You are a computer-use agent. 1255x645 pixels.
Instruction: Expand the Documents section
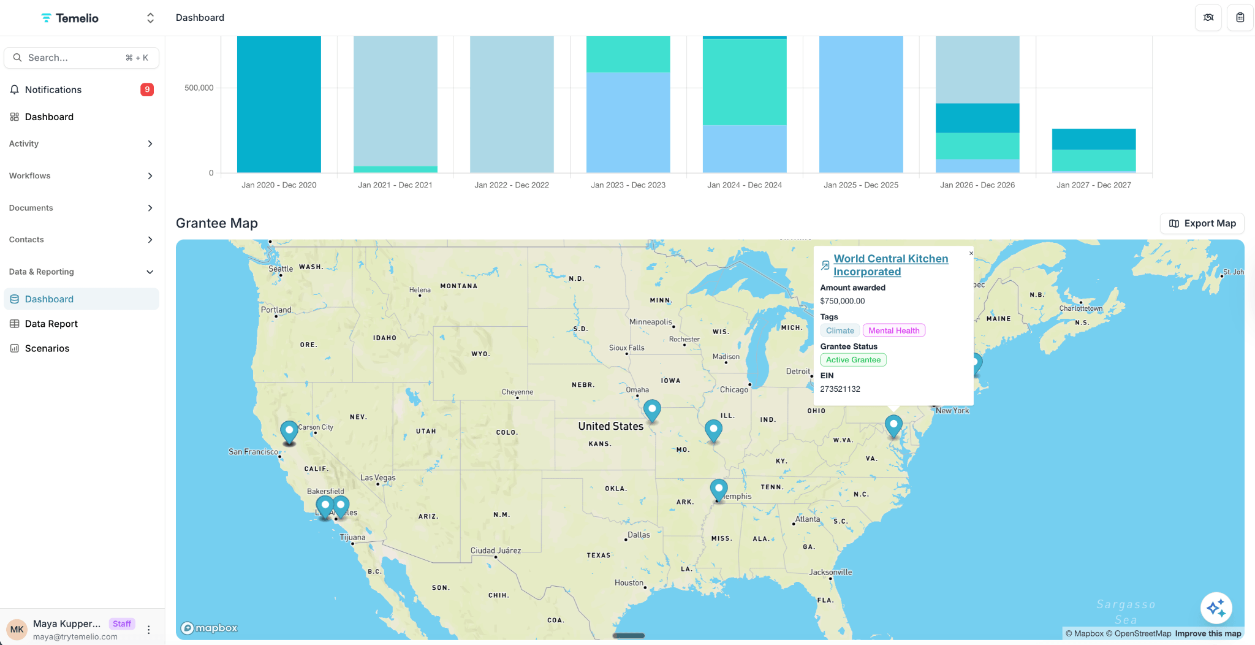(x=82, y=208)
